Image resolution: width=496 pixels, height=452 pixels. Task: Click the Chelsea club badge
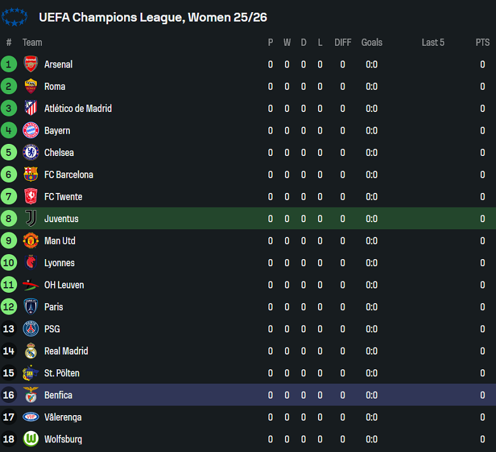pos(31,153)
